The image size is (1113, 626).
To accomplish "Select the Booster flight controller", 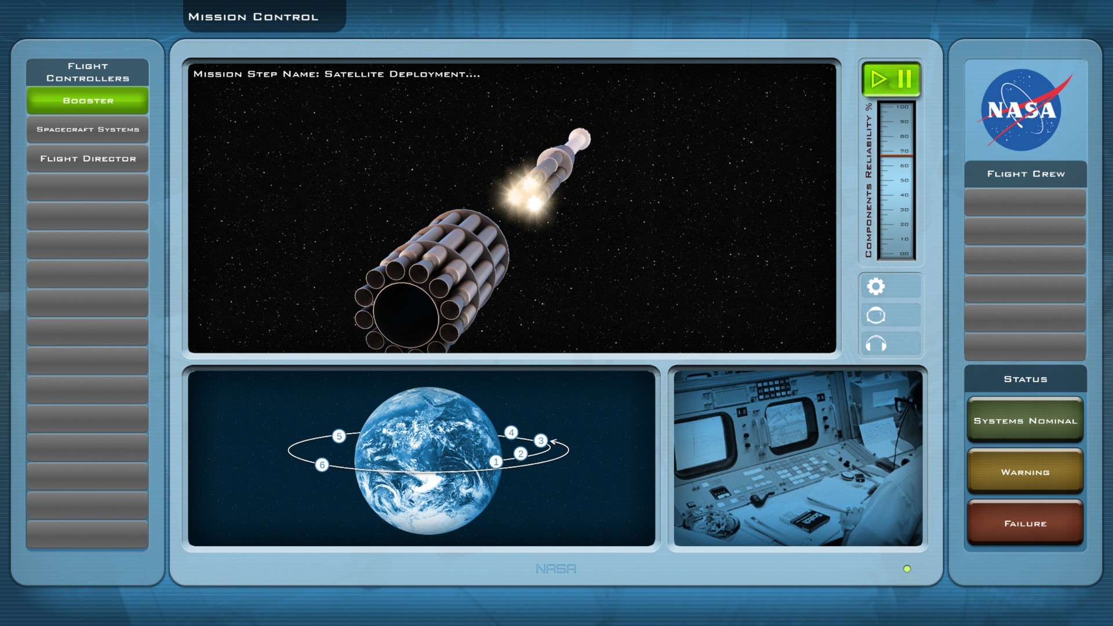I will click(87, 100).
